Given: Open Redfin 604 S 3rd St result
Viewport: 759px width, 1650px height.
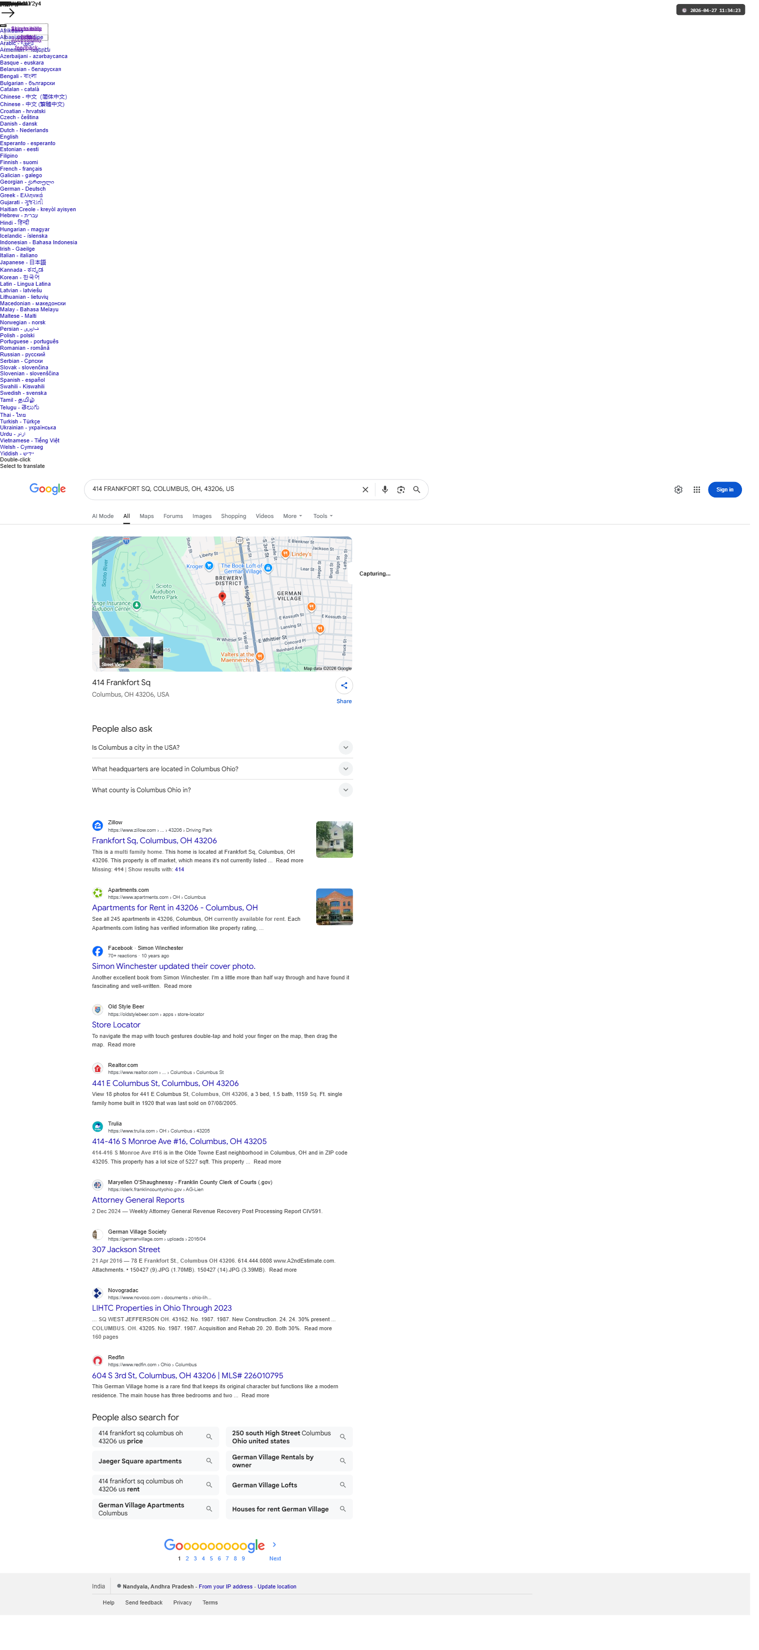Looking at the screenshot, I should coord(188,1376).
